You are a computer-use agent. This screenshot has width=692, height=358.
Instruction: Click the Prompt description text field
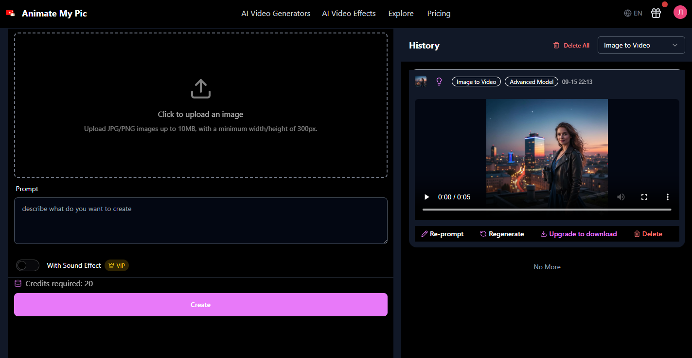click(x=201, y=221)
